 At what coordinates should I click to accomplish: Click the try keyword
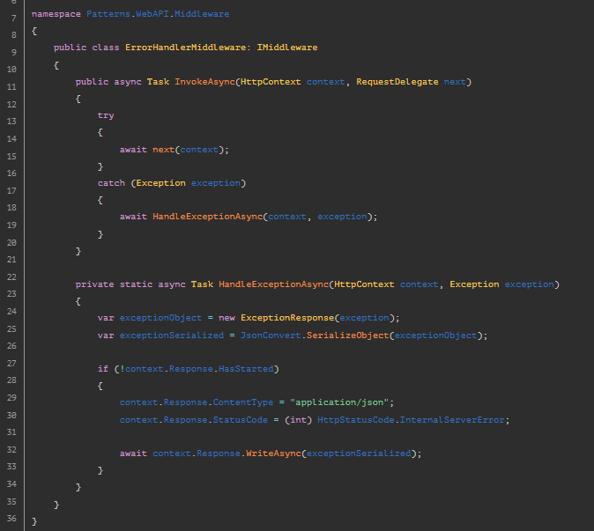click(x=106, y=115)
